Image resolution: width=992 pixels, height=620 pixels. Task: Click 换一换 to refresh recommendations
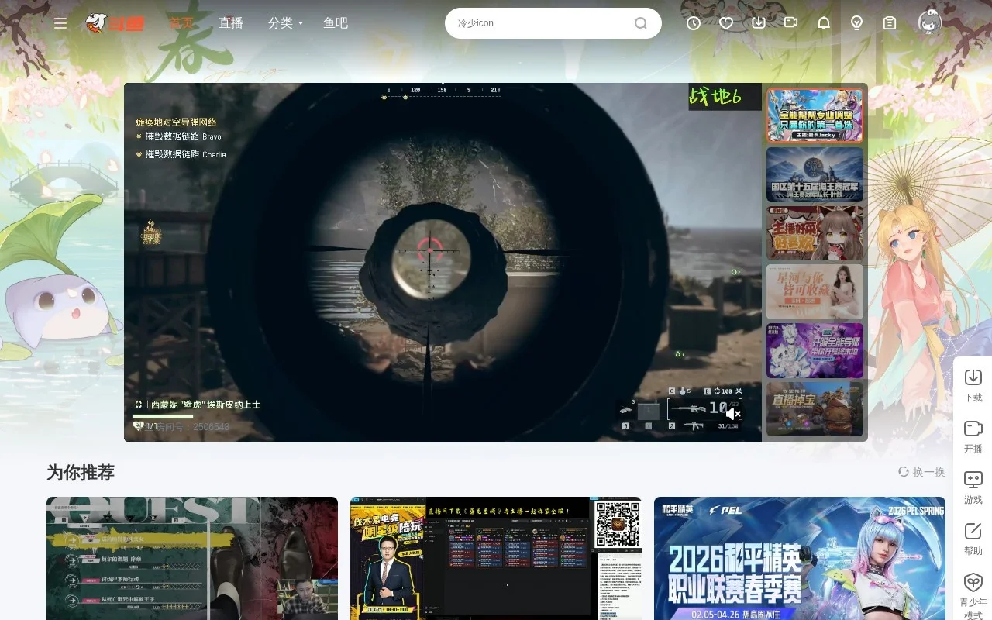coord(921,472)
